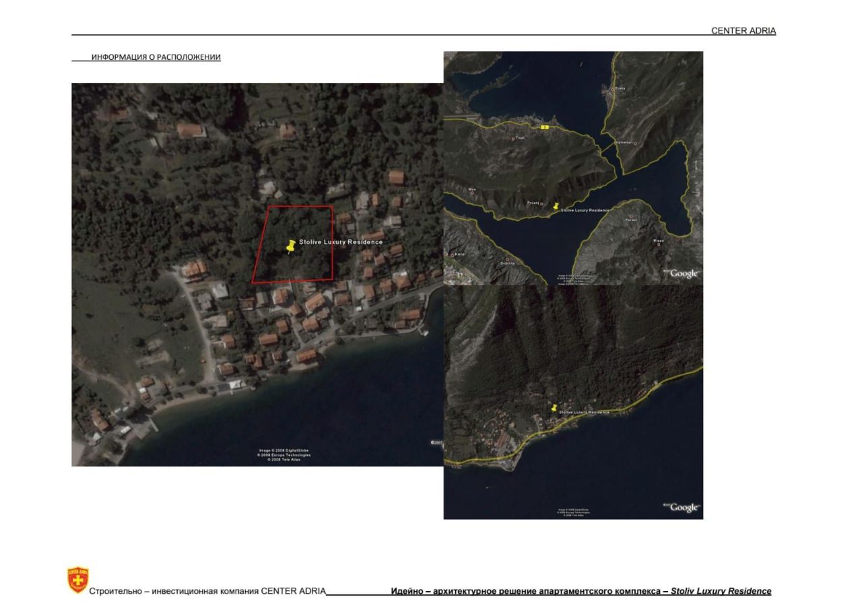Click the Kamenari place marker on overview map

635,143
